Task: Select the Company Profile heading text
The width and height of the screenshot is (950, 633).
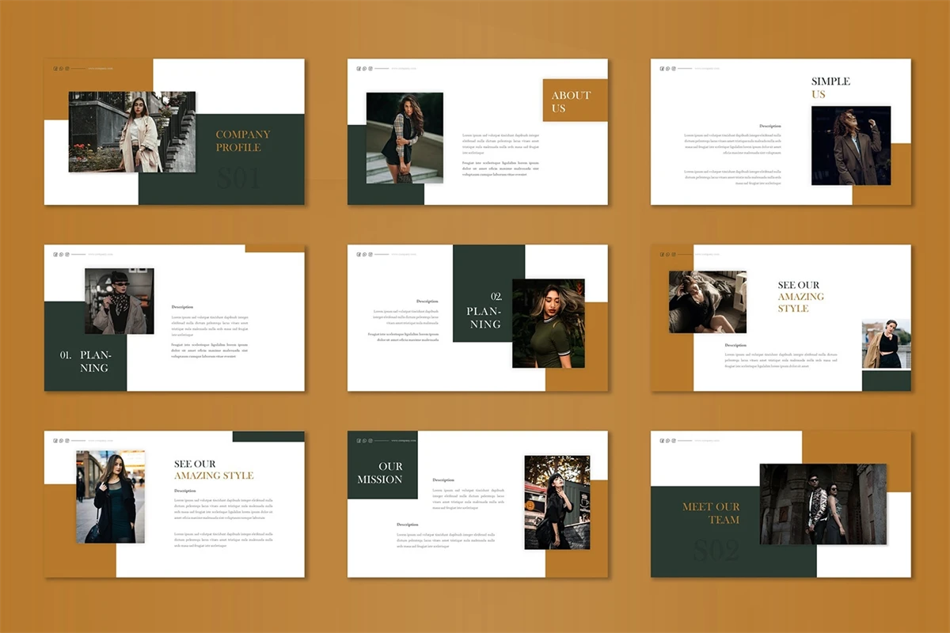Action: point(243,141)
